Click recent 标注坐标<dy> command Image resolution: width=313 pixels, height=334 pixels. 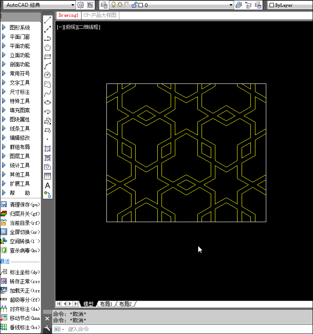click(x=20, y=272)
